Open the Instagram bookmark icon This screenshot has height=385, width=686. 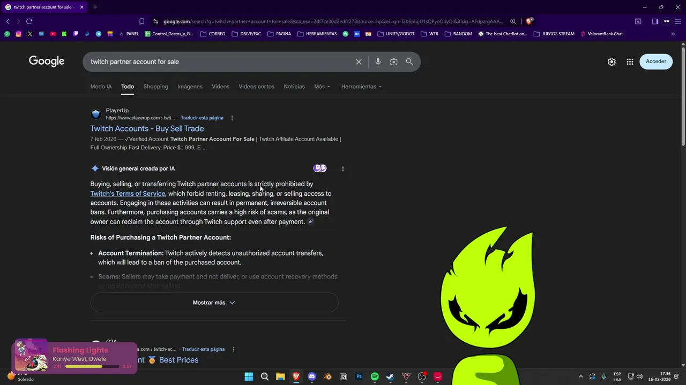click(x=18, y=34)
